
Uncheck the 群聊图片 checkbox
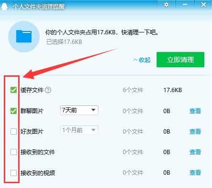[x=13, y=111]
